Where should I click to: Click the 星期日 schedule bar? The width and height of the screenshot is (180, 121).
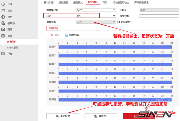coord(115,100)
